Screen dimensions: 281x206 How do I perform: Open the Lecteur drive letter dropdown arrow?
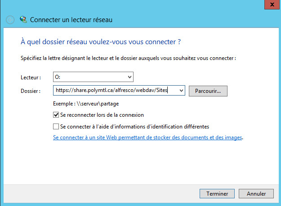(x=130, y=77)
